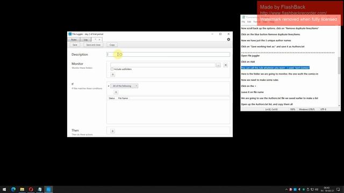Click 'Open File juggler' line in Notepad

click(250, 56)
